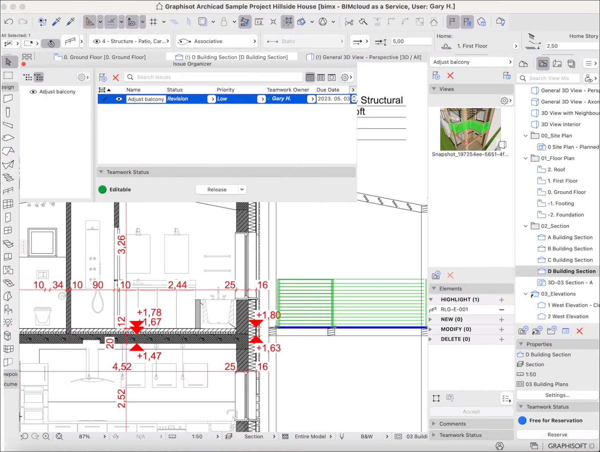Choose the Lamp tool in the toolbox
Image resolution: width=600 pixels, height=452 pixels.
coord(8,322)
